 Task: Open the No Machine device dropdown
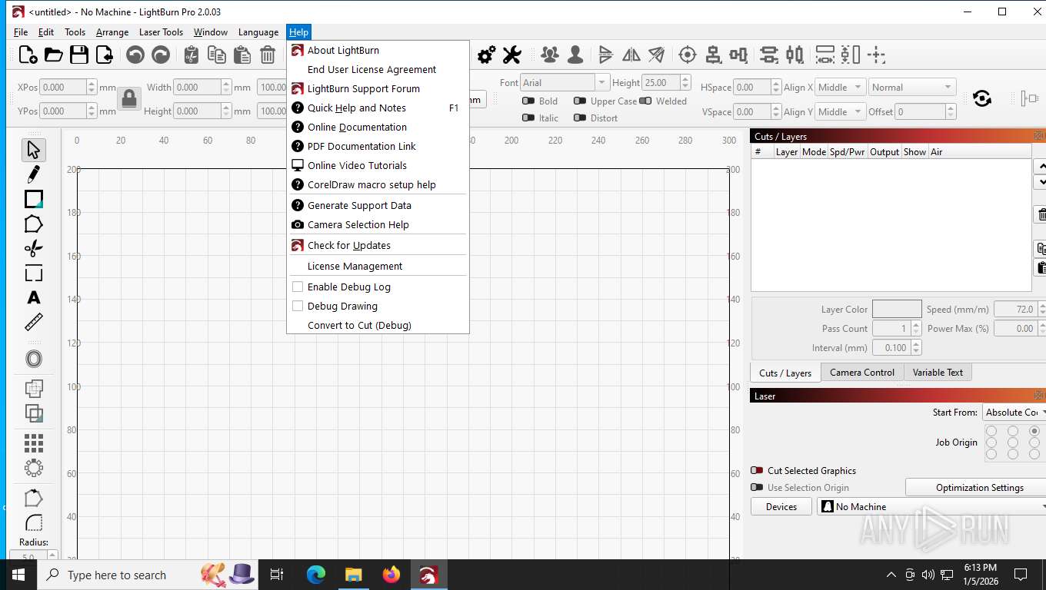(931, 507)
